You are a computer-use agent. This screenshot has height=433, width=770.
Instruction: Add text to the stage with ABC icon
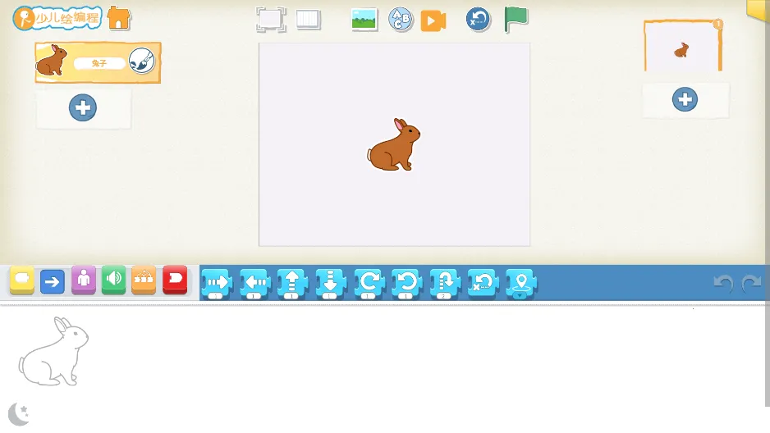[401, 20]
